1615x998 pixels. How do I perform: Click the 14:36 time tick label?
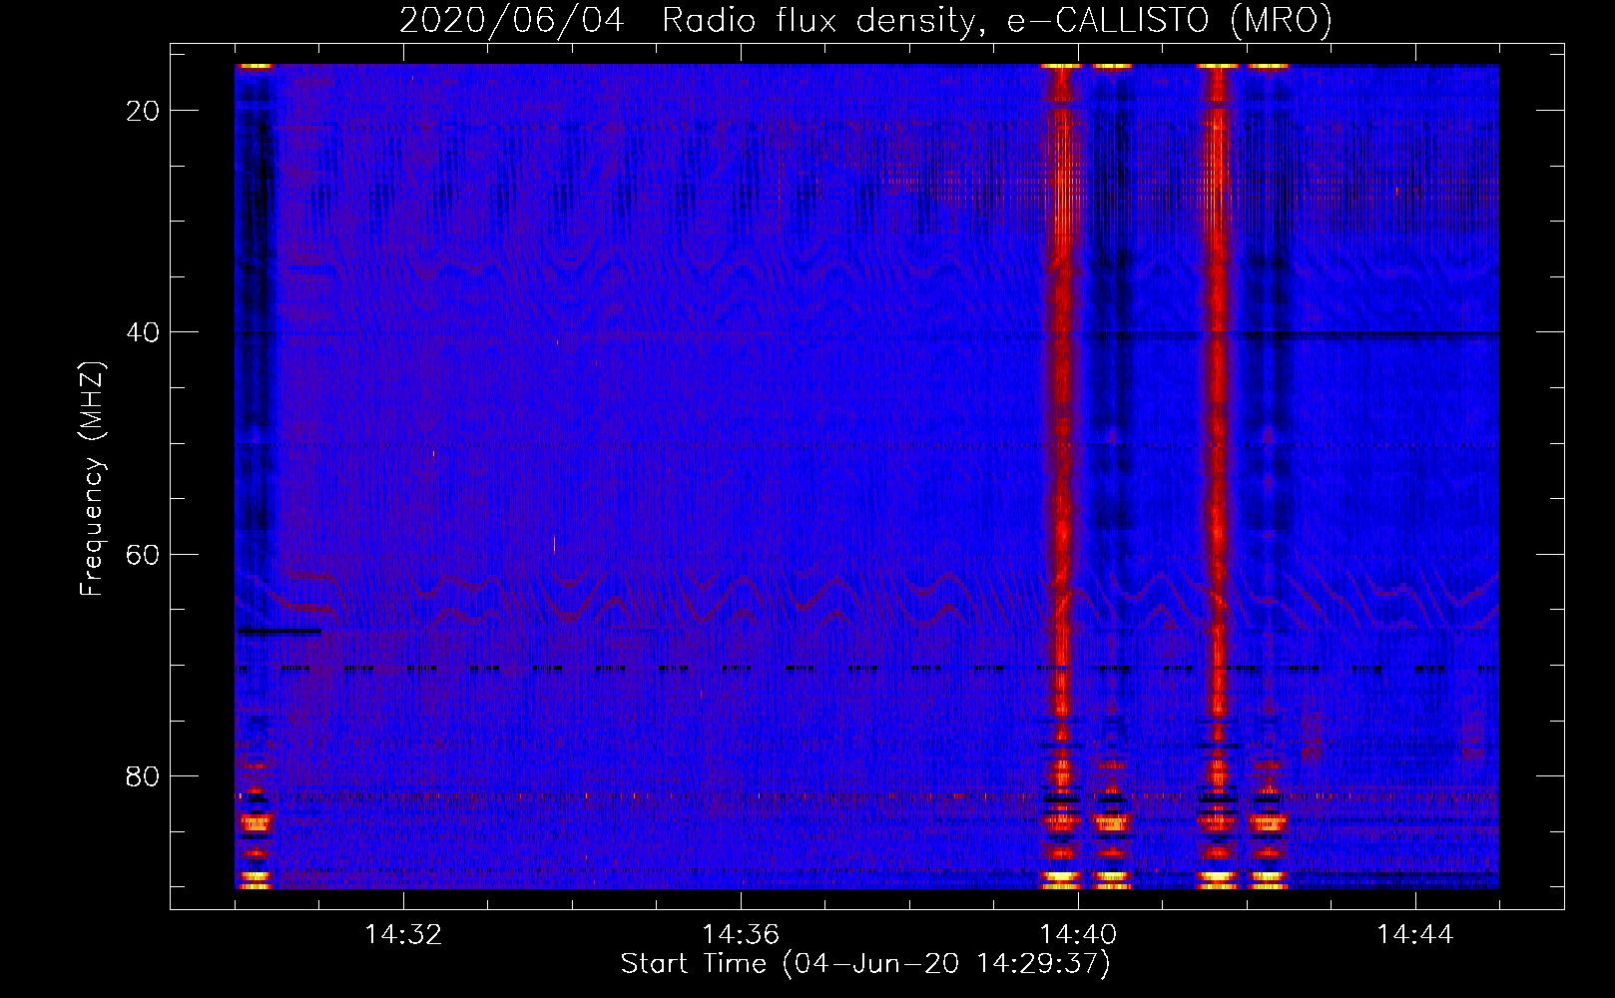(x=741, y=935)
